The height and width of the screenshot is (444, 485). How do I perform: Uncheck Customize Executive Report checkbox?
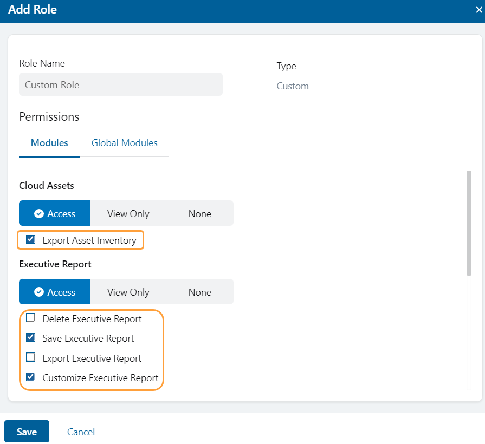[x=31, y=377]
